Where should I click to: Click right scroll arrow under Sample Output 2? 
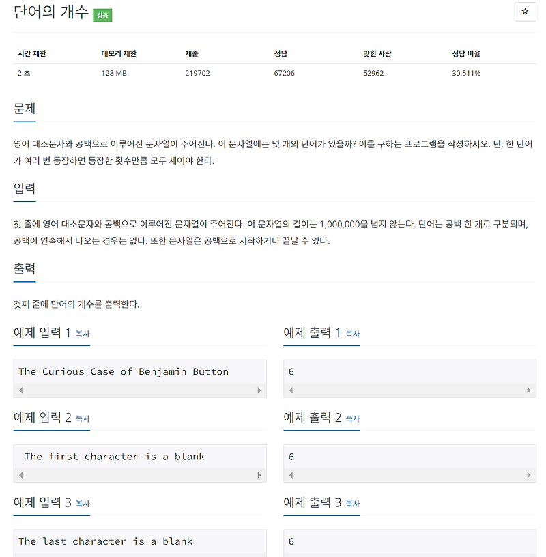click(528, 475)
